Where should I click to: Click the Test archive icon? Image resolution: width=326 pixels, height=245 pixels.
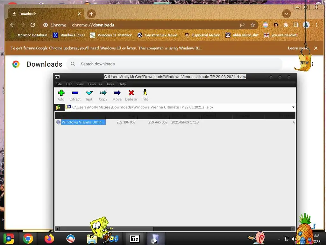click(x=89, y=93)
